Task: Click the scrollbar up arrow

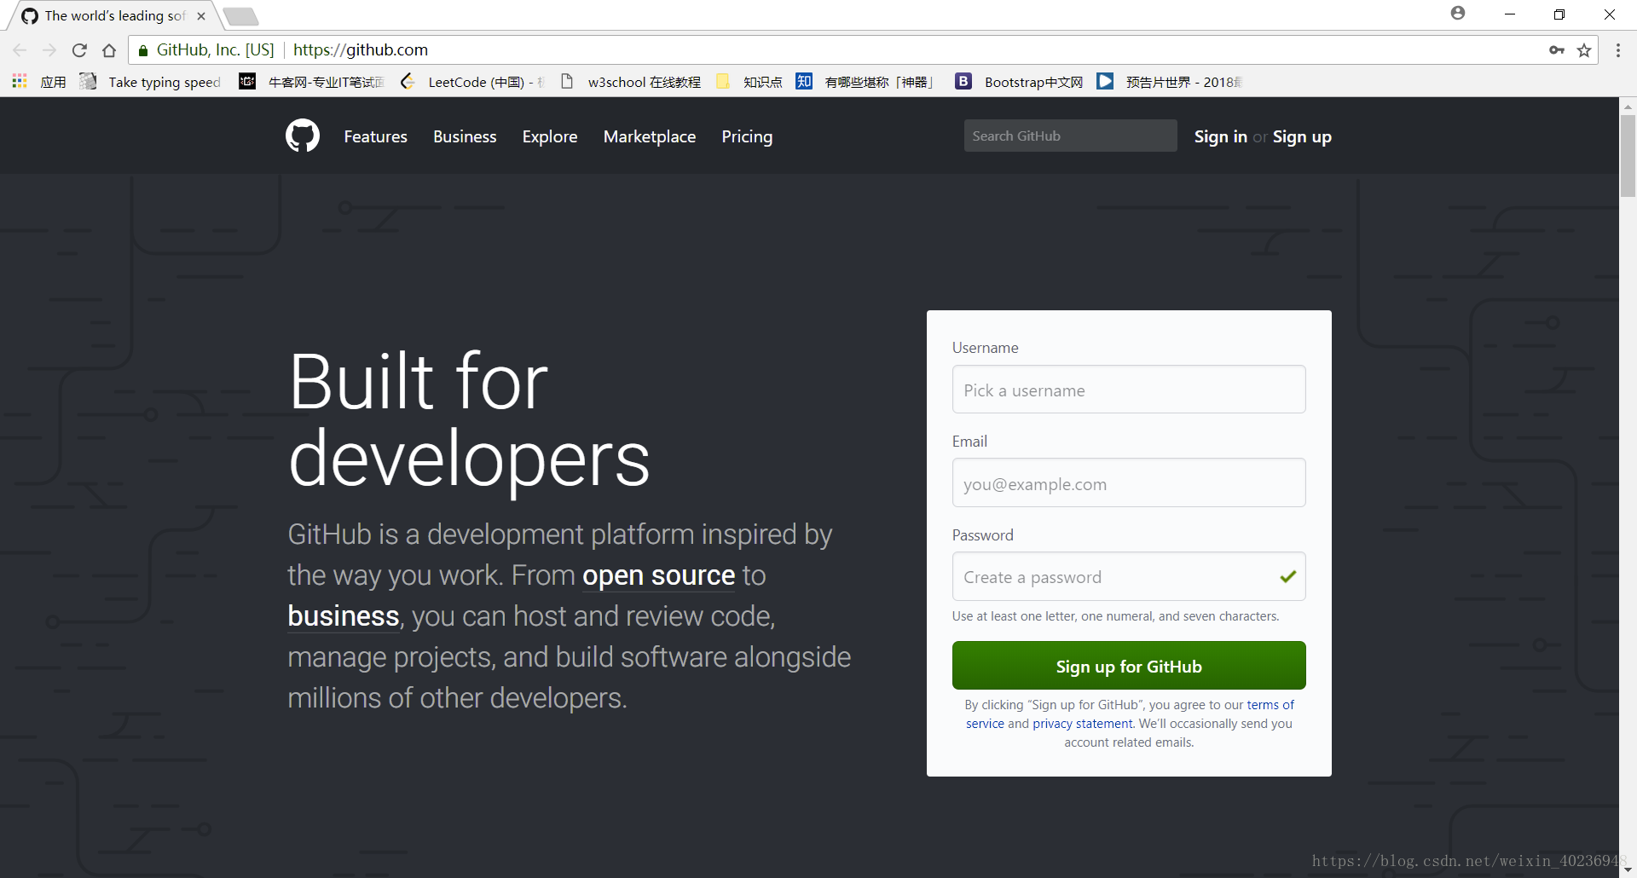Action: click(1628, 106)
